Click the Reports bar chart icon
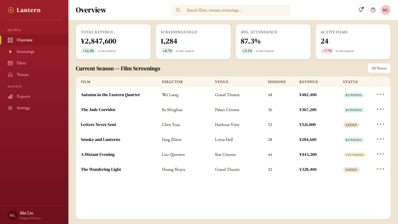Image resolution: width=398 pixels, height=224 pixels. coord(10,96)
